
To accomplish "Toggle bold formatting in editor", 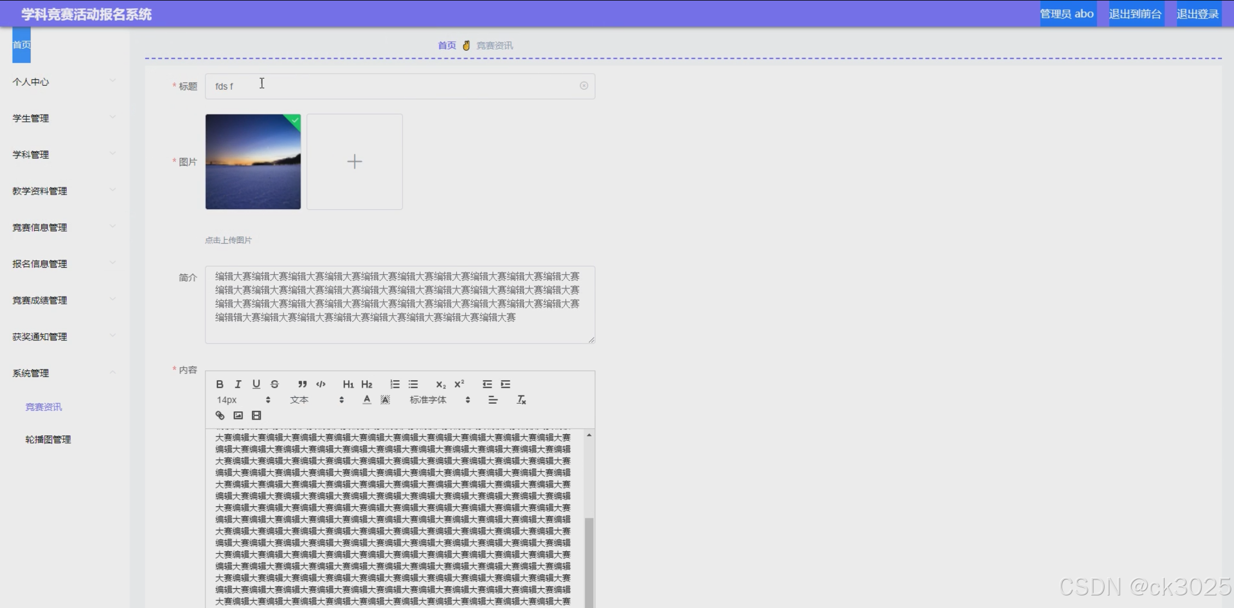I will coord(220,384).
